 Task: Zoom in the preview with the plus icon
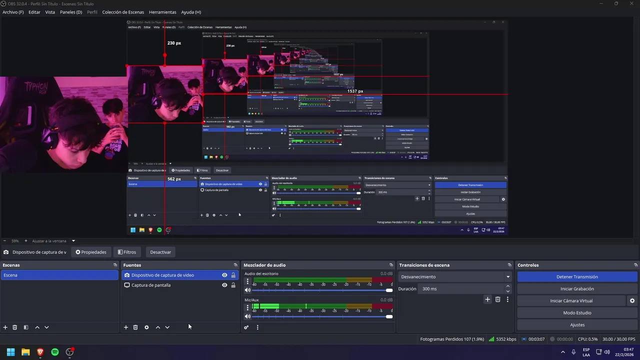[x=26, y=241]
